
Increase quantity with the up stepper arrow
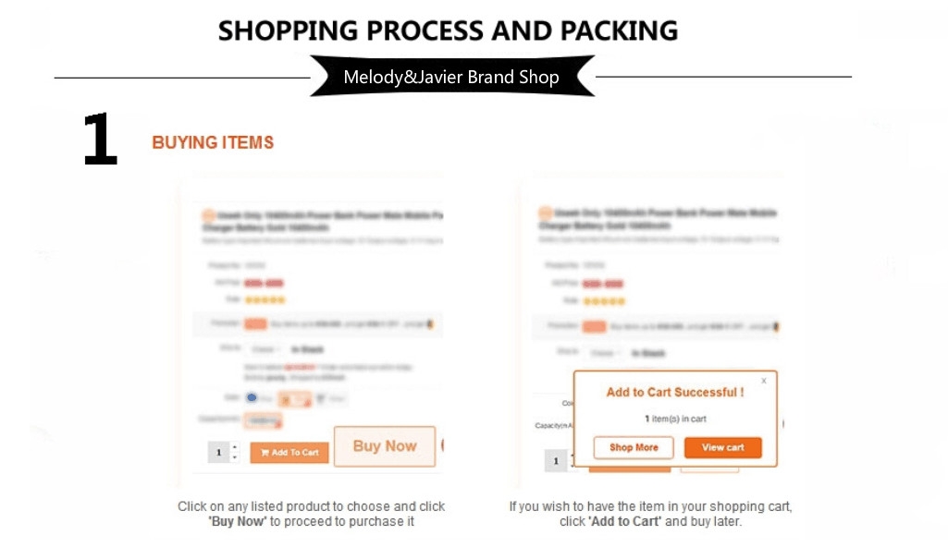tap(235, 447)
